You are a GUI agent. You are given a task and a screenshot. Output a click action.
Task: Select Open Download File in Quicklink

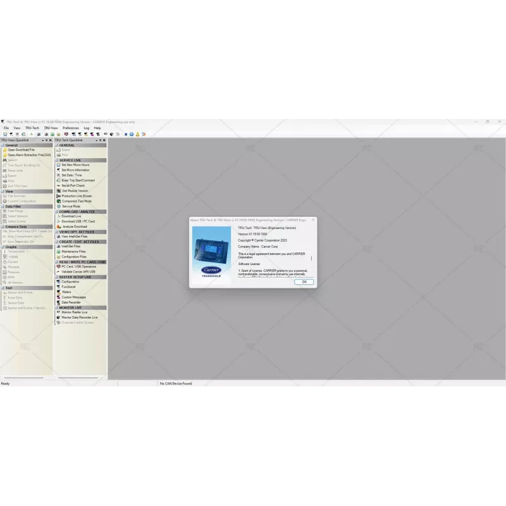point(21,150)
